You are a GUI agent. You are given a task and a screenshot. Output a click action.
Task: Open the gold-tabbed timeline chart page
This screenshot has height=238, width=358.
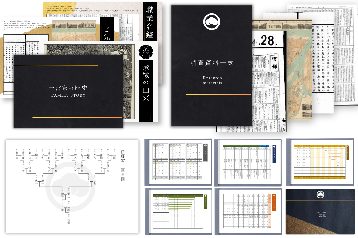click(320, 162)
